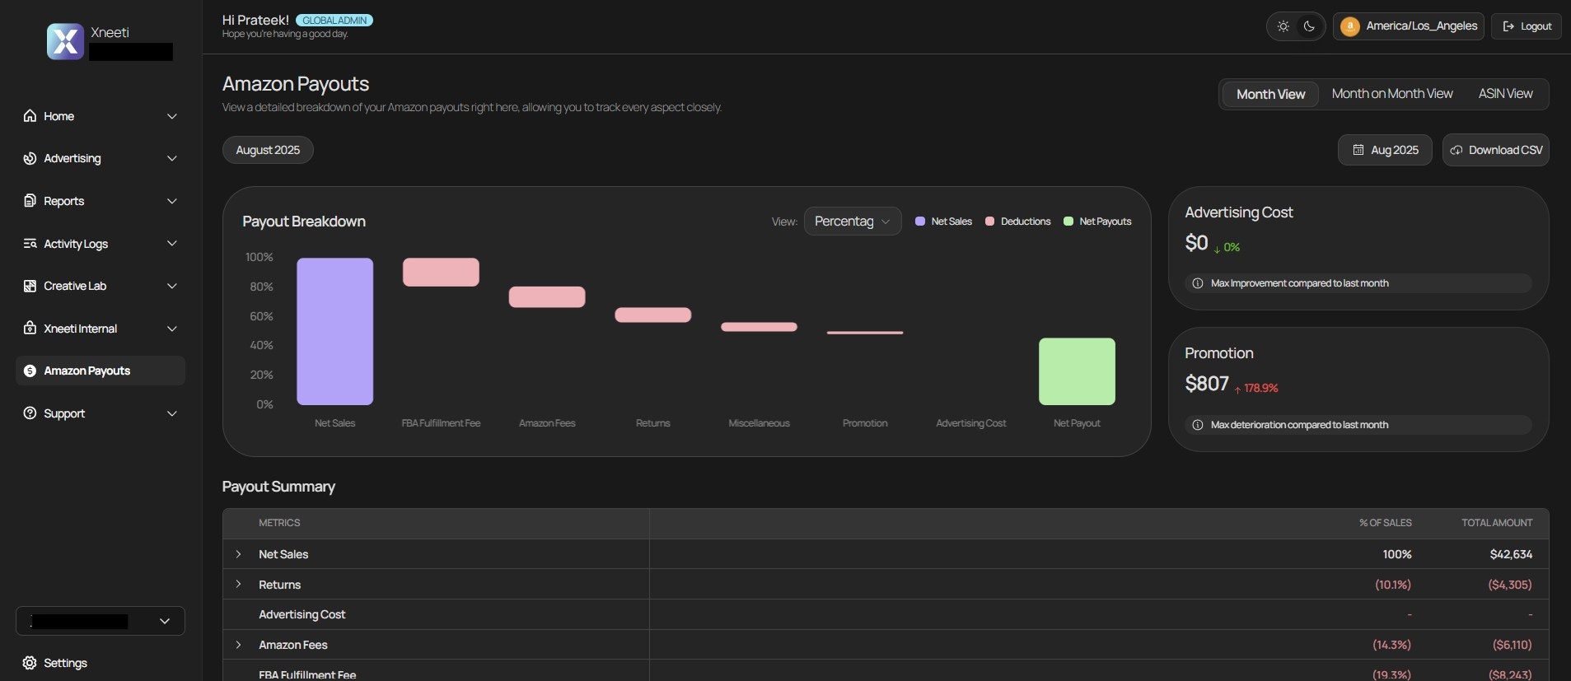Click the Reports document icon

[30, 201]
